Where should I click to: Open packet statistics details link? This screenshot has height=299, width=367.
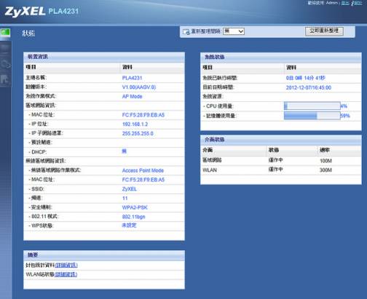click(x=66, y=265)
